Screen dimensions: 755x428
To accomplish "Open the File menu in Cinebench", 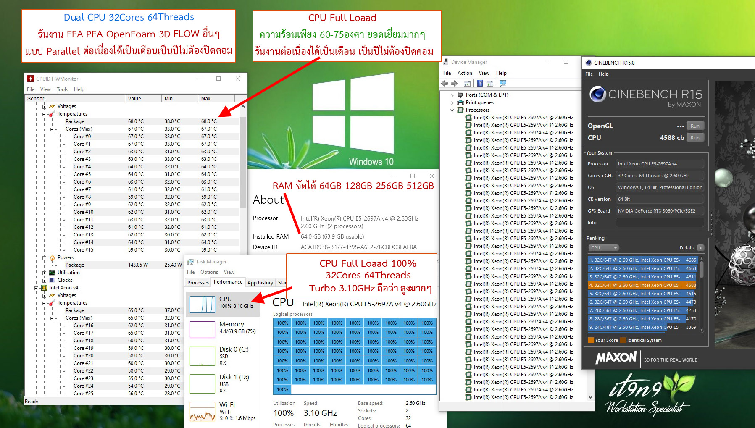I will pyautogui.click(x=589, y=74).
